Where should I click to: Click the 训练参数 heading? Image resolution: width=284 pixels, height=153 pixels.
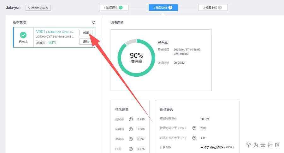pyautogui.click(x=166, y=109)
